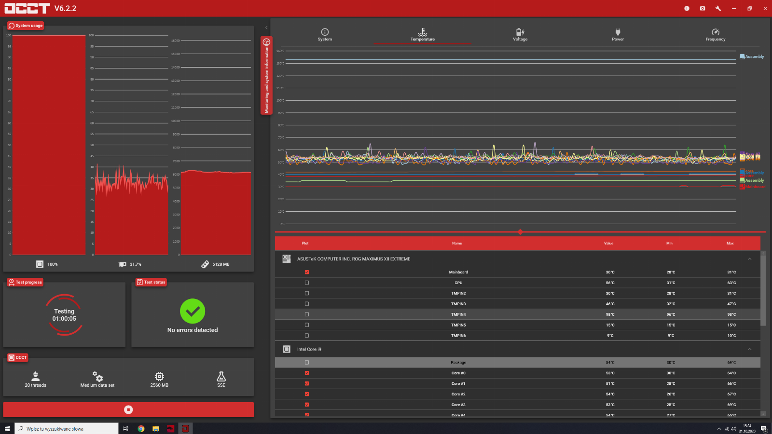This screenshot has width=772, height=434.
Task: Uncheck the Core #3 plot checkbox
Action: [x=307, y=405]
